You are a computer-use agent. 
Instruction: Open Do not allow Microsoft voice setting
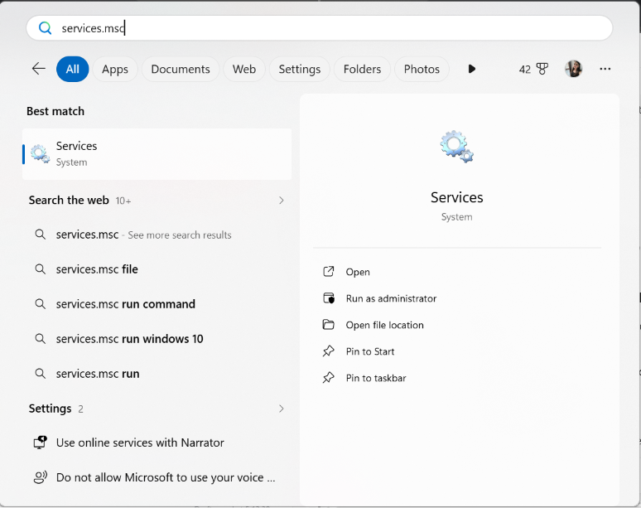coord(157,477)
